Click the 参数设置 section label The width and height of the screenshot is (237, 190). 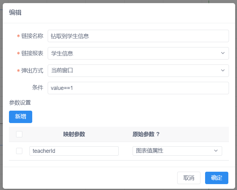coord(20,103)
